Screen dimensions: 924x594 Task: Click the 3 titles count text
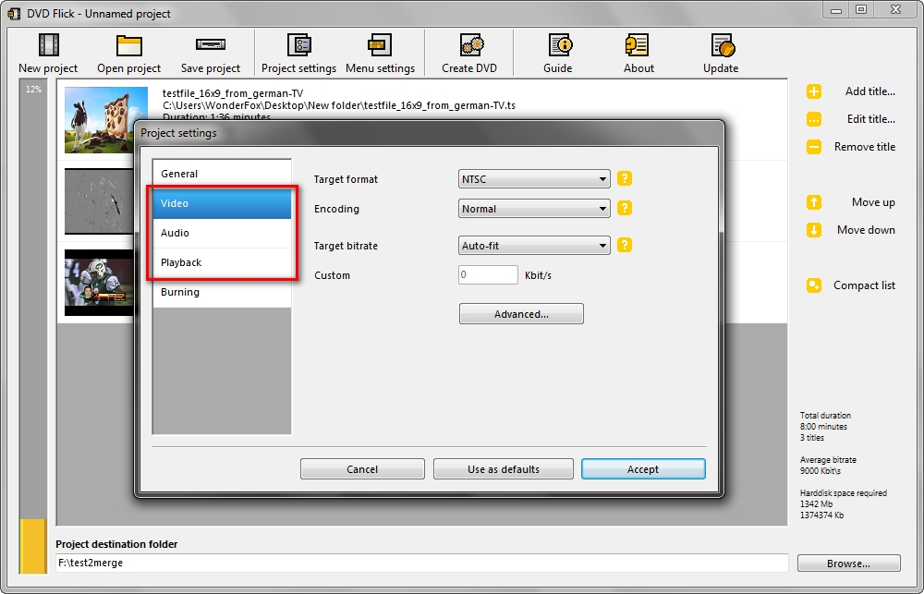[x=812, y=438]
